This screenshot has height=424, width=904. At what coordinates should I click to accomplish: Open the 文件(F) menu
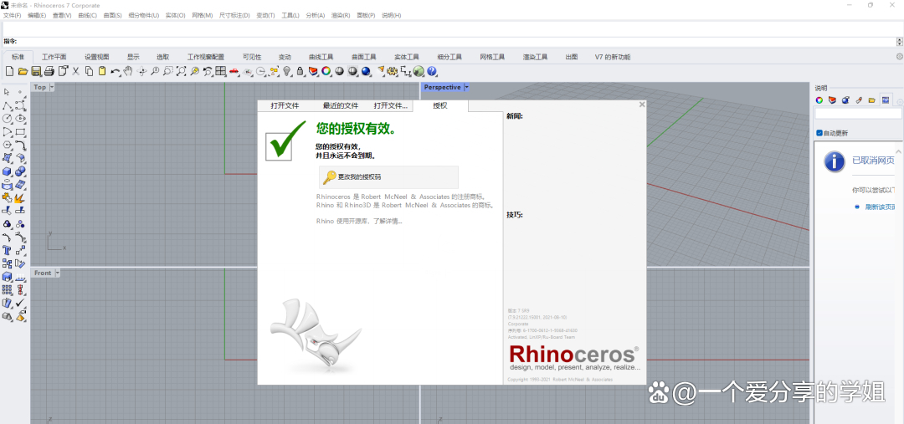[x=12, y=15]
